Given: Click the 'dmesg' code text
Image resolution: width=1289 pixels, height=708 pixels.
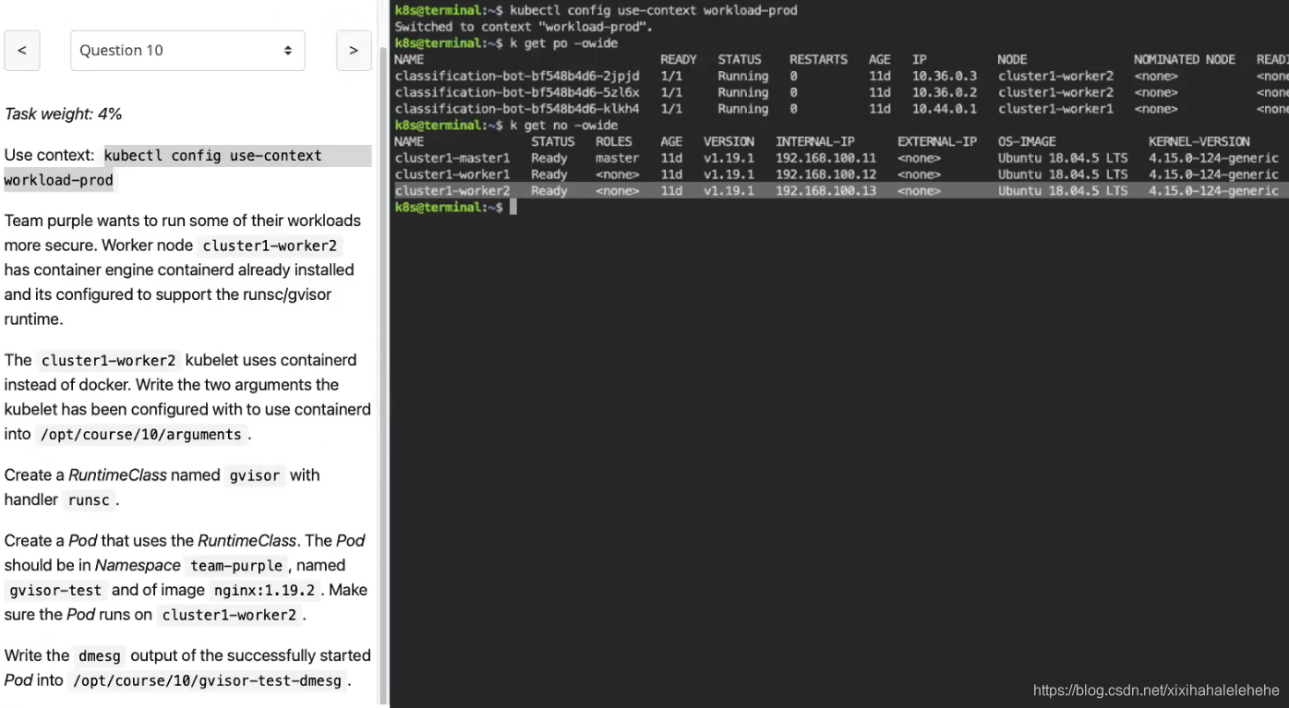Looking at the screenshot, I should [x=100, y=656].
